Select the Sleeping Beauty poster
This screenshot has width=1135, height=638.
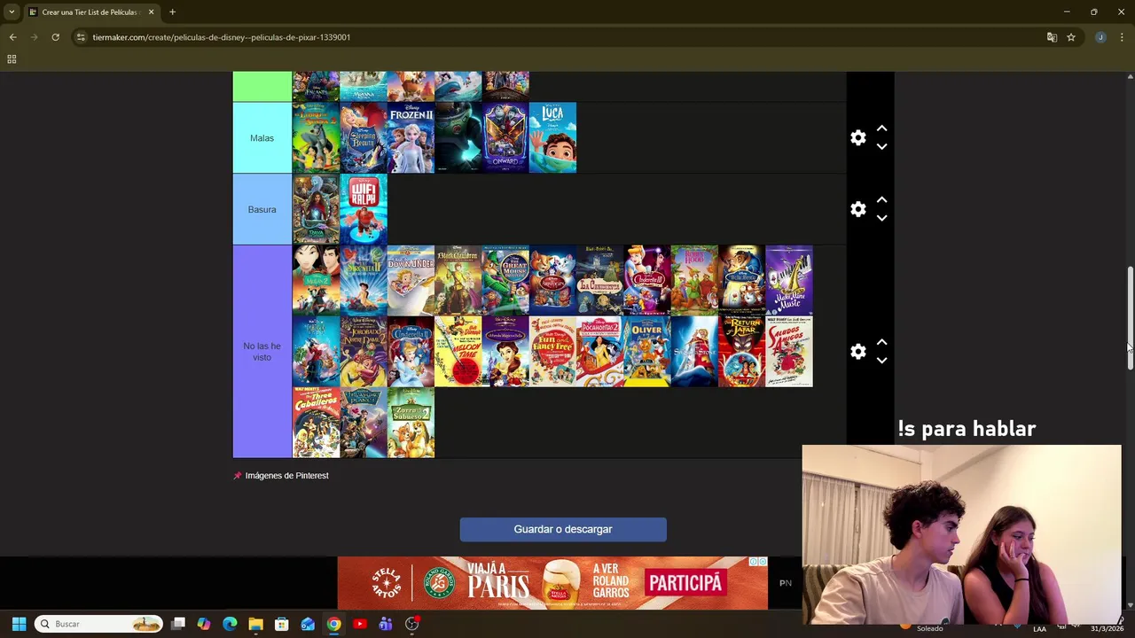[364, 137]
